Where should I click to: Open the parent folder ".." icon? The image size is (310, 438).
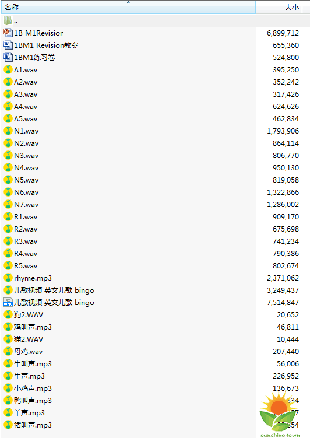pyautogui.click(x=8, y=20)
